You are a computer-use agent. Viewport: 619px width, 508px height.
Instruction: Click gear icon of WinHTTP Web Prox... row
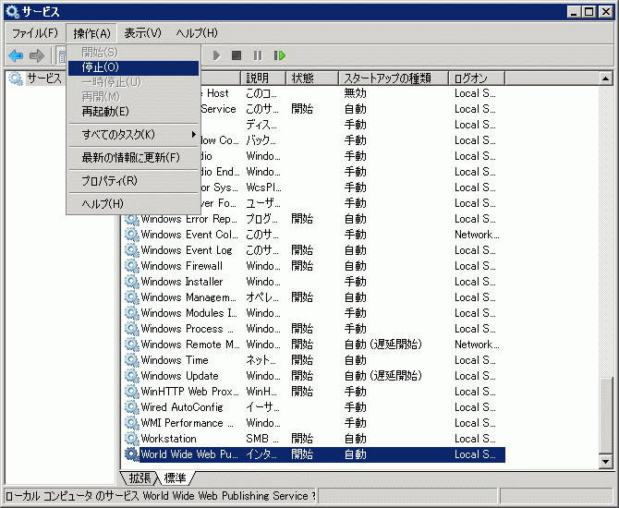(x=131, y=392)
